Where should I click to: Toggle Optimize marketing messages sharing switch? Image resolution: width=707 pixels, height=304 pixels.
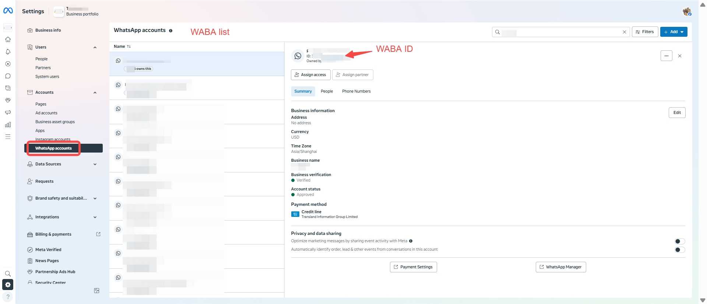679,241
